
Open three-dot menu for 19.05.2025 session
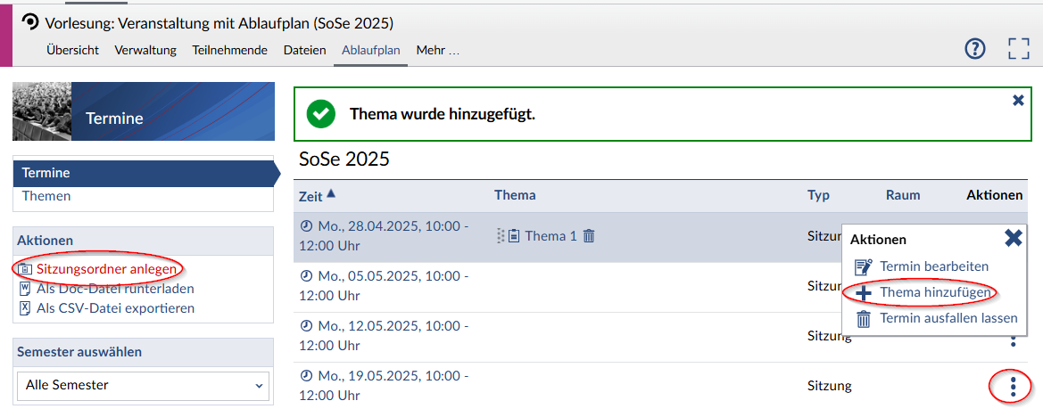(x=1013, y=387)
